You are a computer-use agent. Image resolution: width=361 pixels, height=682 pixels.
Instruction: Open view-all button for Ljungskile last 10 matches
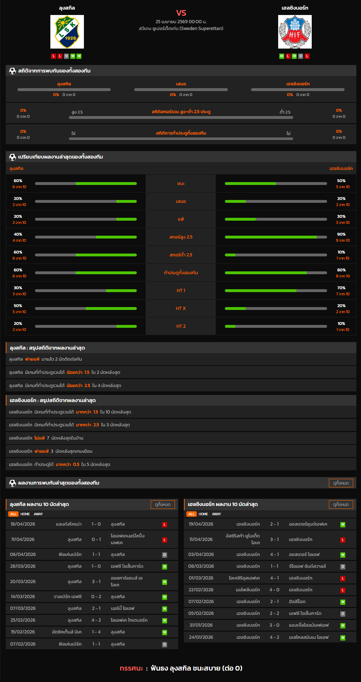coord(163,505)
